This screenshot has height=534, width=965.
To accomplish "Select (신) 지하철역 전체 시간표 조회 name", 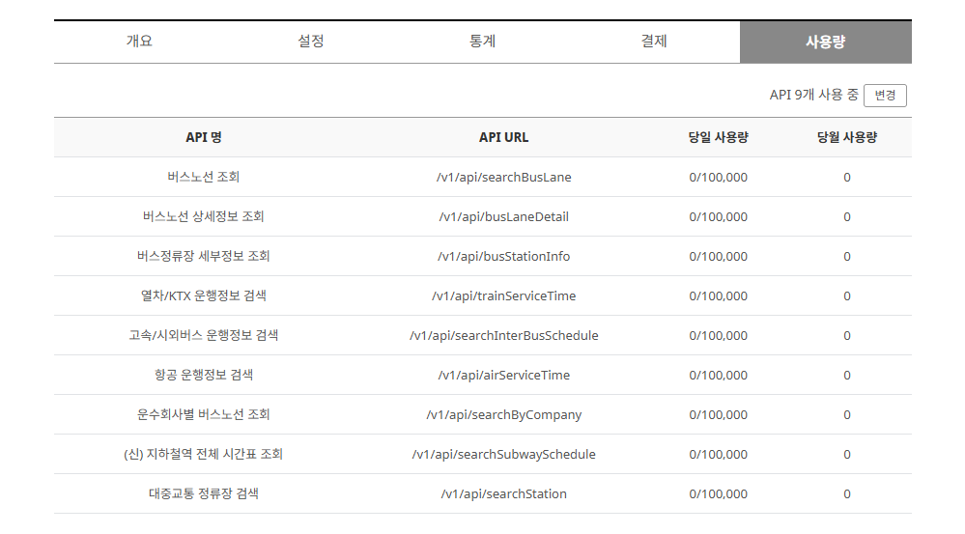I will (204, 454).
